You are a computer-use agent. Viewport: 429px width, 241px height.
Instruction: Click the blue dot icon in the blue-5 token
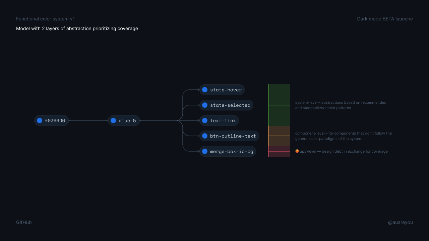coord(113,120)
